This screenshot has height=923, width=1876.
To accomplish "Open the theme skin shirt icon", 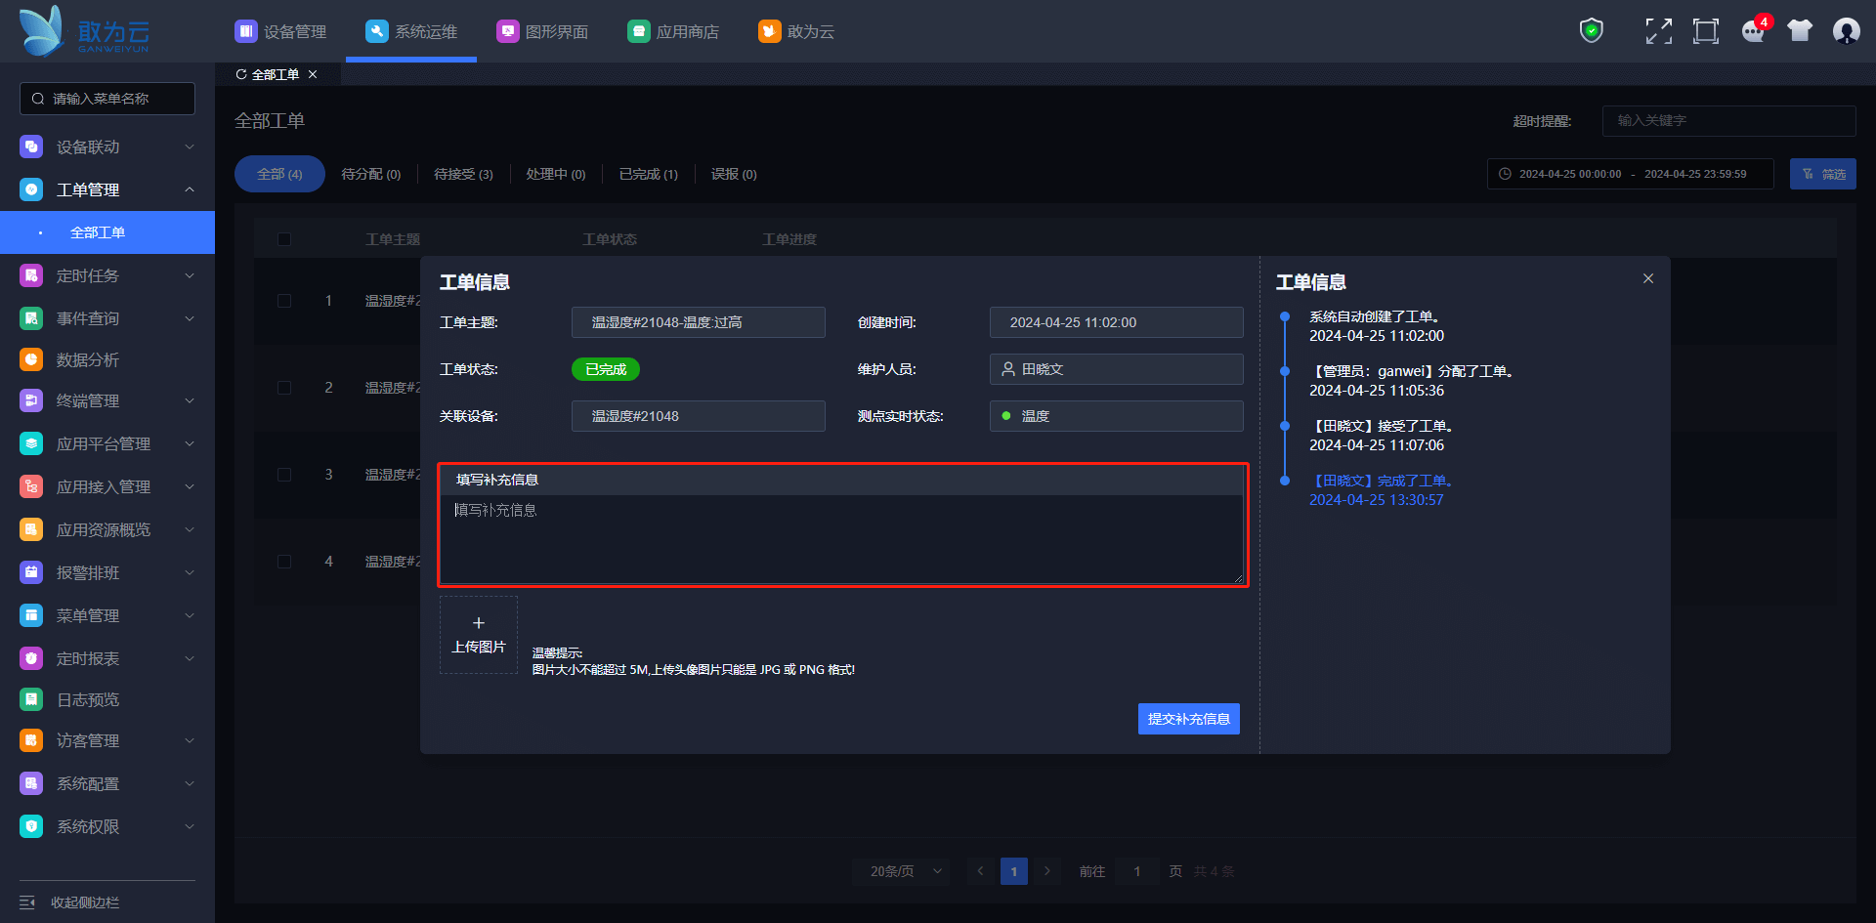I will (1800, 31).
